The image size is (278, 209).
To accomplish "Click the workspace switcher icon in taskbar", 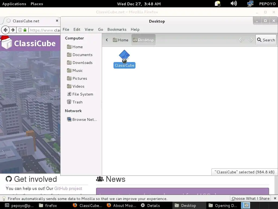I will [246, 205].
